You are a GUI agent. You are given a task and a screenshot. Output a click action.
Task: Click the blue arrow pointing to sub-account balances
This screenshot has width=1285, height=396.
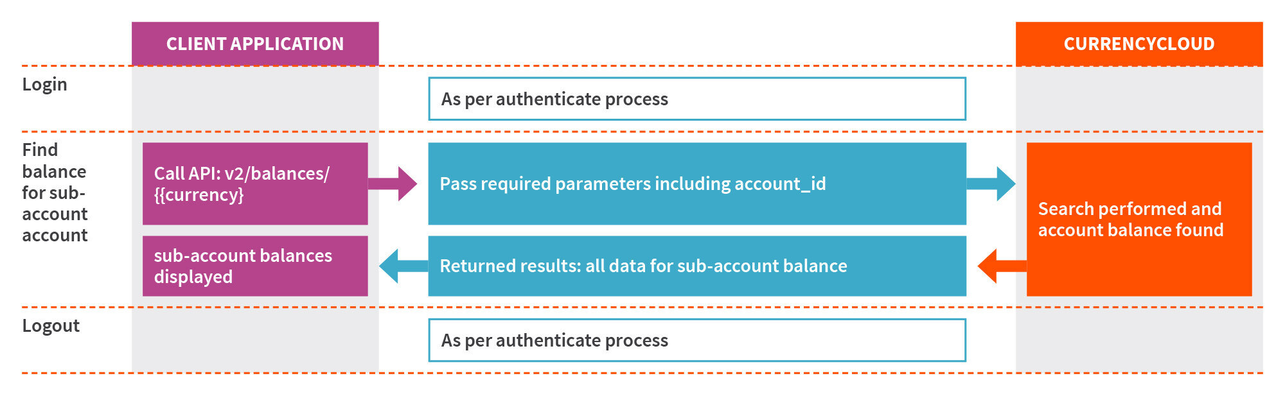point(403,266)
